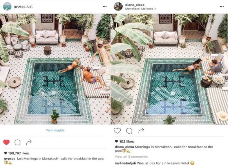Open comments on the gypsea_lust post
The height and width of the screenshot is (165, 228).
click(x=18, y=142)
